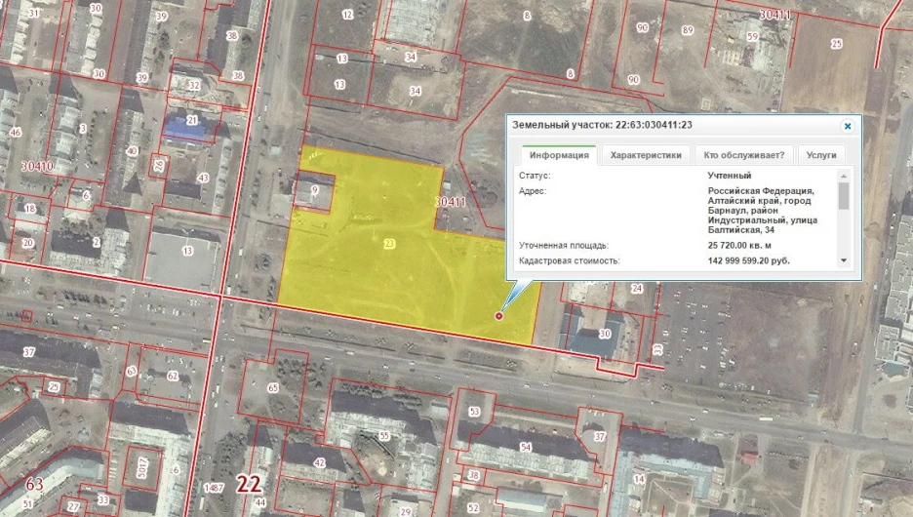Click the cadastral quarter label 30410
913x517 pixels.
36,167
